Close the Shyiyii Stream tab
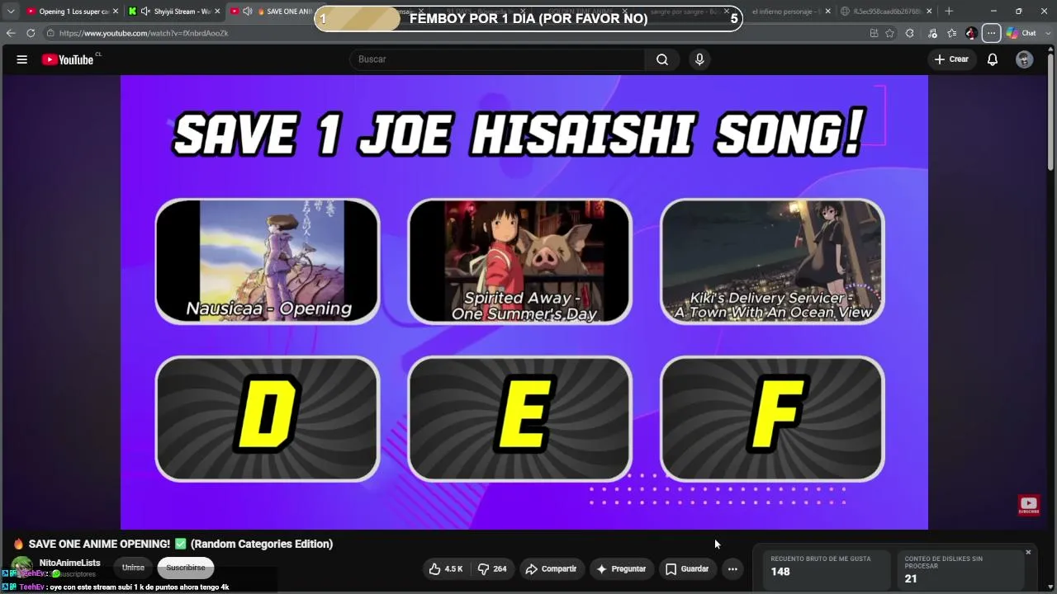Image resolution: width=1057 pixels, height=594 pixels. pyautogui.click(x=217, y=12)
